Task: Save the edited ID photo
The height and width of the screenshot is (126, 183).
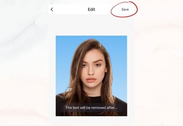Action: point(125,10)
